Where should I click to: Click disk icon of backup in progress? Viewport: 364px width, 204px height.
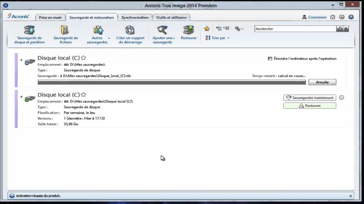click(x=30, y=62)
